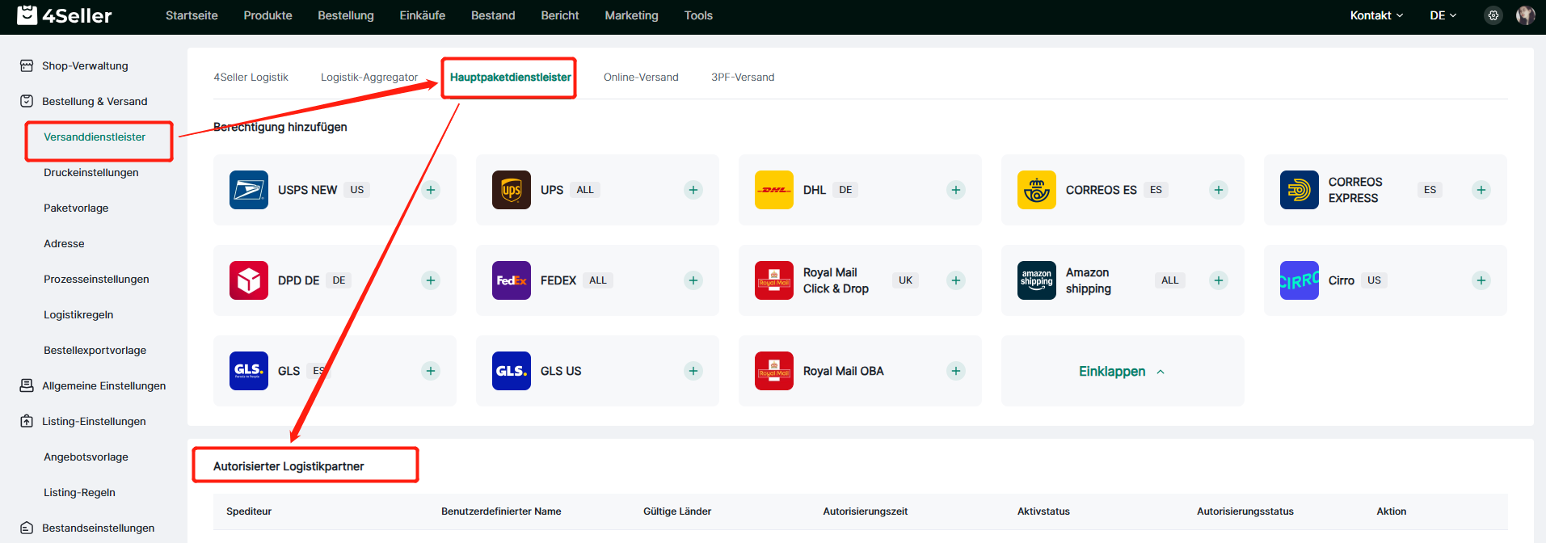Click the Royal Mail Click & Drop logo
This screenshot has width=1546, height=543.
click(774, 280)
